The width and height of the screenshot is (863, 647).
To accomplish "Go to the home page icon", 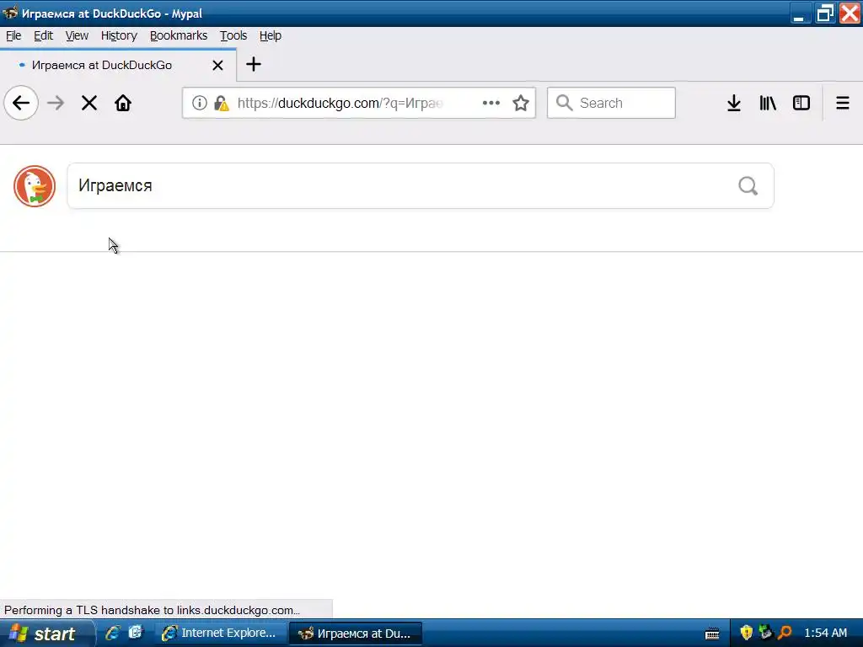I will pyautogui.click(x=123, y=103).
